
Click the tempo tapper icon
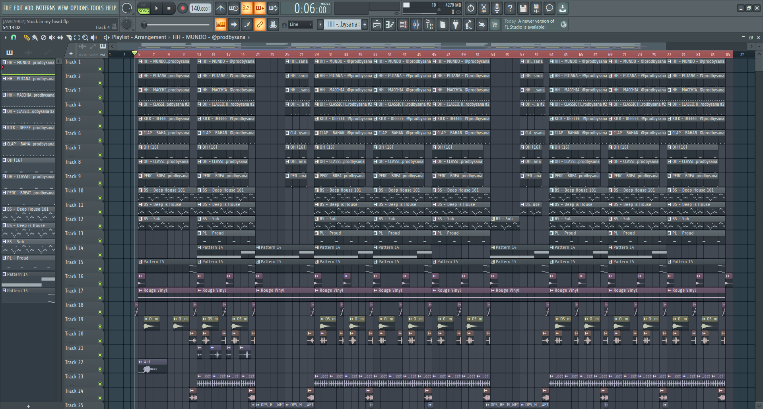coord(469,25)
